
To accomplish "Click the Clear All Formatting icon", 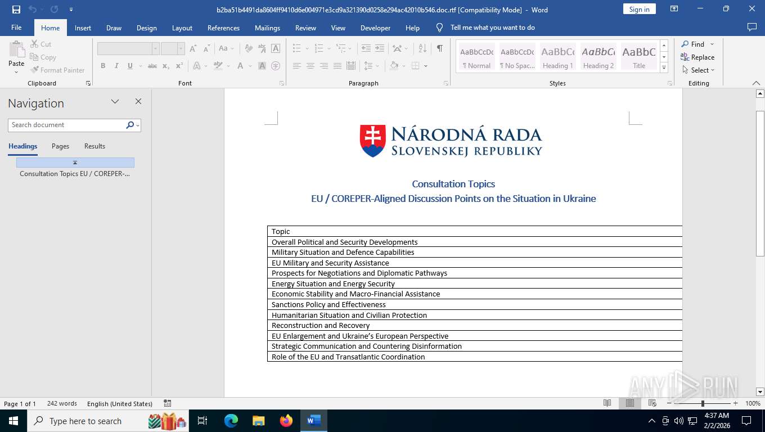I will point(248,48).
